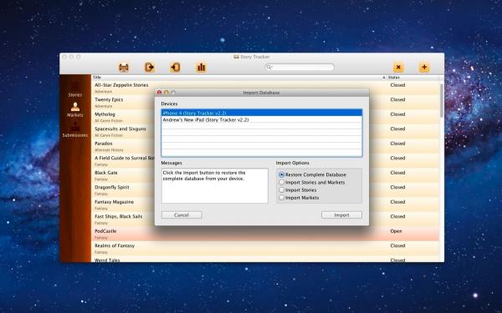Viewport: 502px width, 313px height.
Task: Click the add (+) toolbar icon
Action: pyautogui.click(x=424, y=68)
